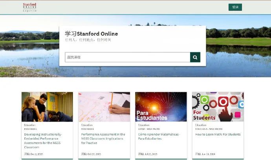The image size is (271, 160).
Task: Click the 学习Stanford Online heading text
Action: coord(92,34)
